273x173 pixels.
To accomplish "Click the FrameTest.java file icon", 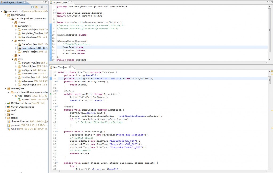I will 19,44.
